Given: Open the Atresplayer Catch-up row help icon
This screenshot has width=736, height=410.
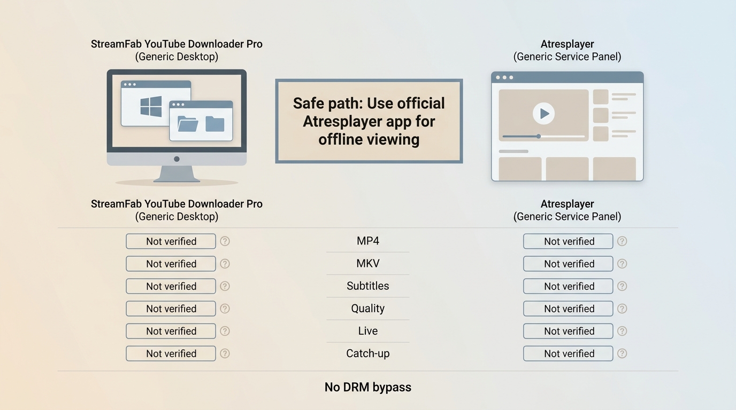Looking at the screenshot, I should pos(622,353).
